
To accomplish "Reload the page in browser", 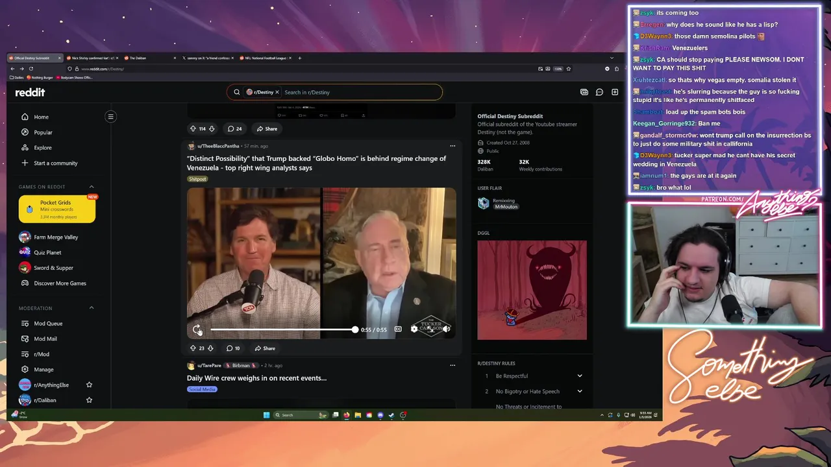I will [x=31, y=69].
